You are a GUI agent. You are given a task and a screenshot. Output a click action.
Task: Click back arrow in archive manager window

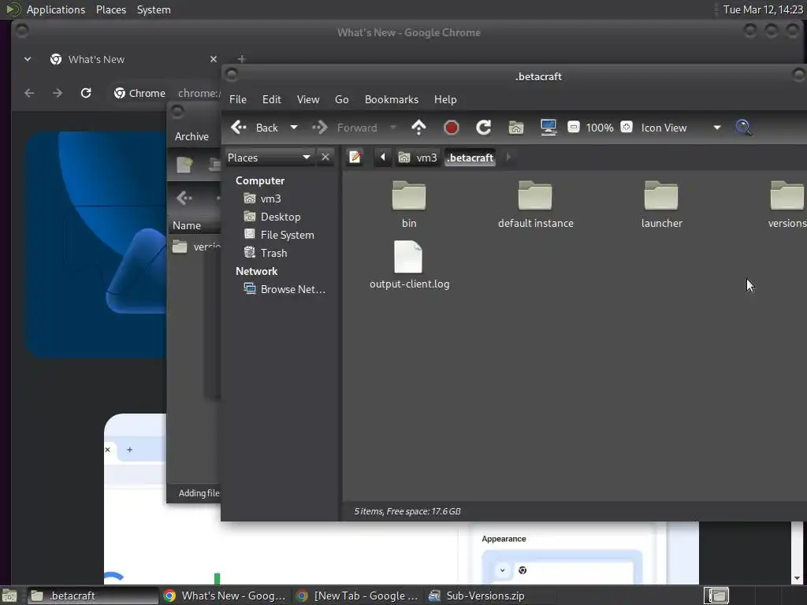click(x=184, y=198)
